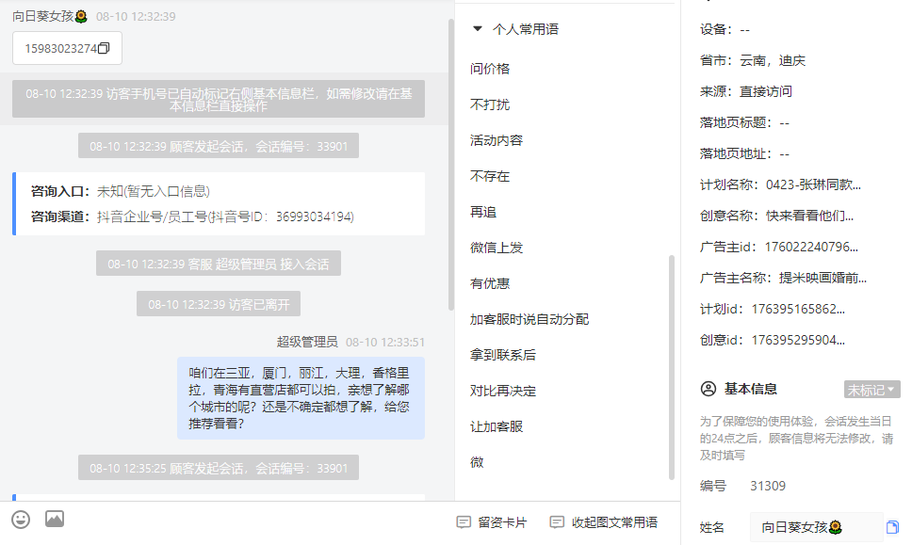The height and width of the screenshot is (545, 912).
Task: Click the 计划id 176395165862 value
Action: (x=798, y=309)
